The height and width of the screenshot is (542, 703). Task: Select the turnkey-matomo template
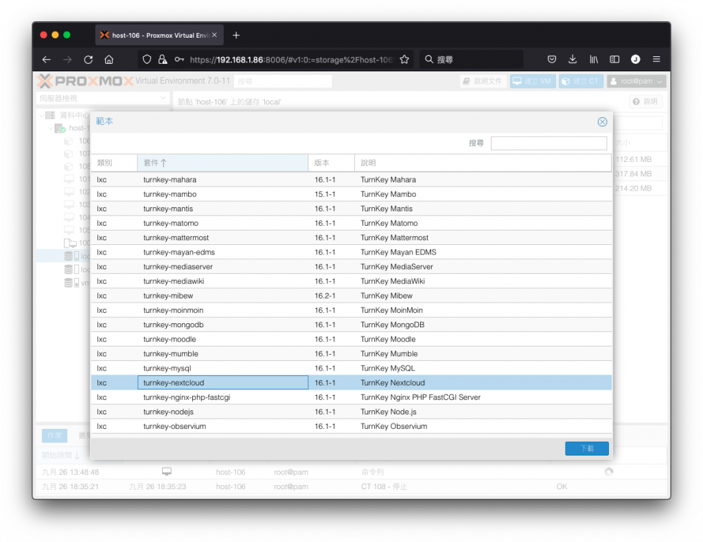[351, 223]
